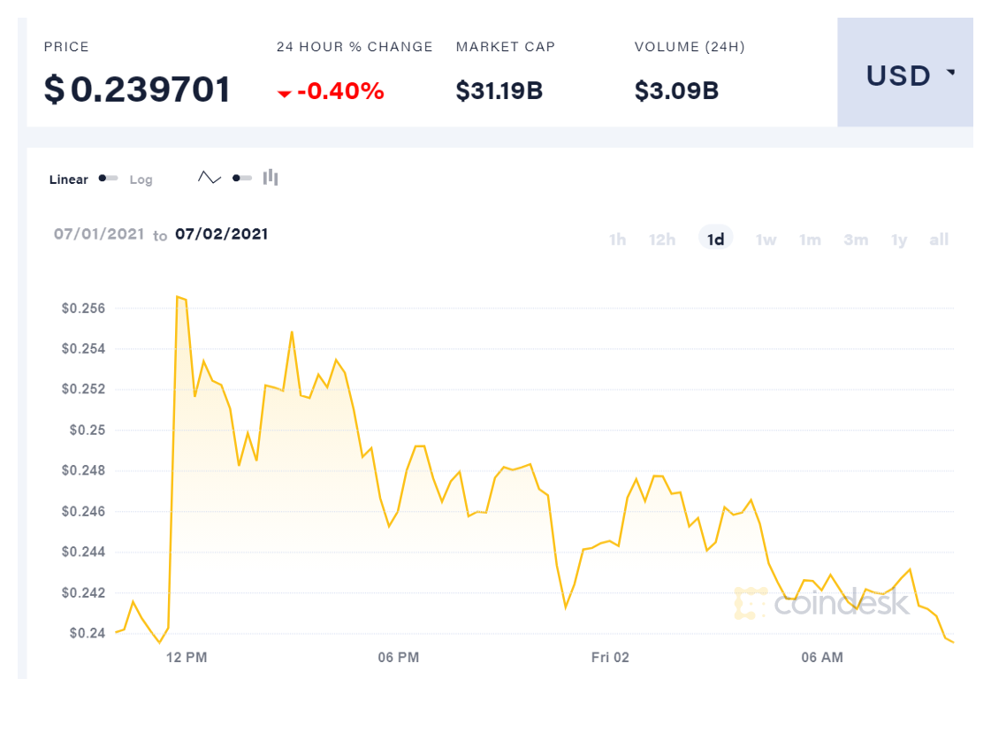991x732 pixels.
Task: Toggle the line/candlestick chart type switch
Action: [241, 178]
